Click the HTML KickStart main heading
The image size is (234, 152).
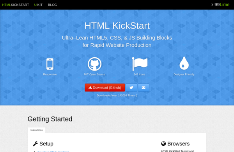(117, 26)
